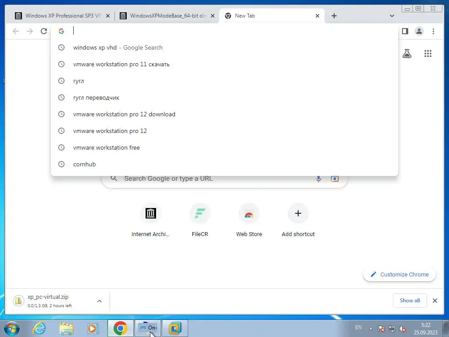Click magnifier icon in Google search box
The width and height of the screenshot is (449, 337).
tap(114, 179)
